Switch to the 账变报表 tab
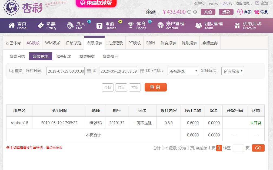This screenshot has width=273, height=170. [x=168, y=43]
